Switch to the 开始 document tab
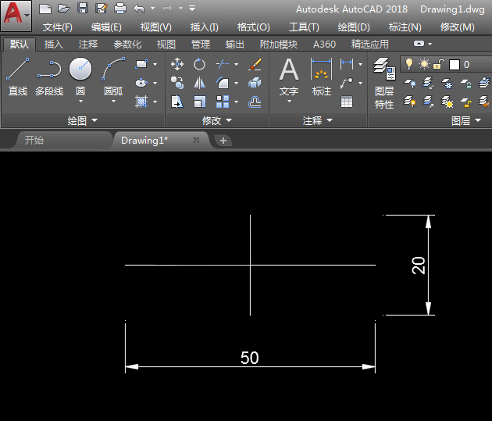Image resolution: width=492 pixels, height=421 pixels. [34, 141]
